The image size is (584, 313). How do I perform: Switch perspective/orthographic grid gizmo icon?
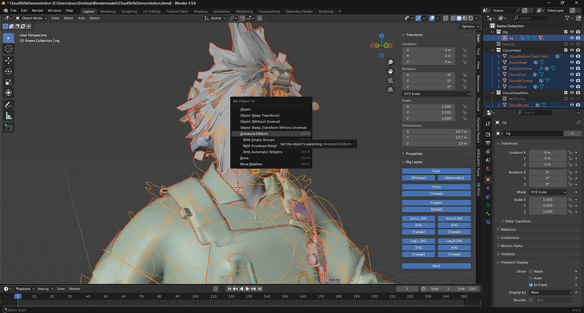point(390,89)
